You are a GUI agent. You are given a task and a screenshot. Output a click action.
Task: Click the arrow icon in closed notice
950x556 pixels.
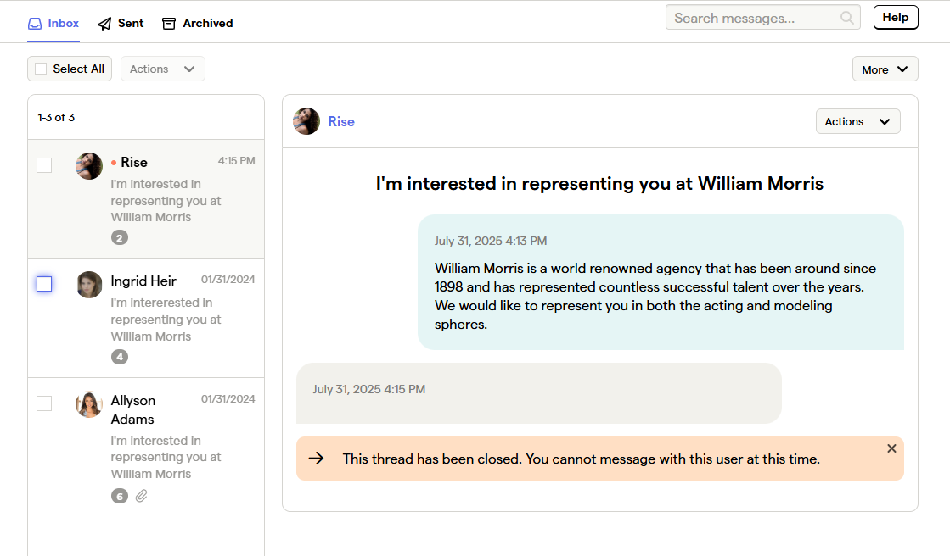317,459
